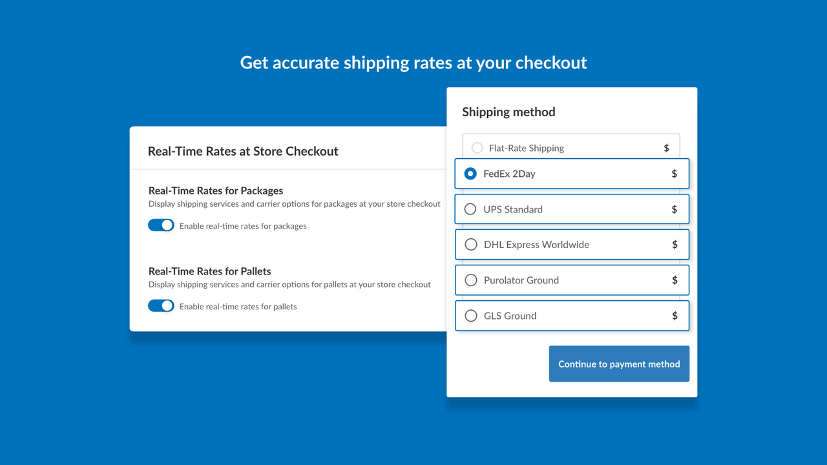Viewport: 827px width, 465px height.
Task: Click the Shipping method heading
Action: (508, 112)
